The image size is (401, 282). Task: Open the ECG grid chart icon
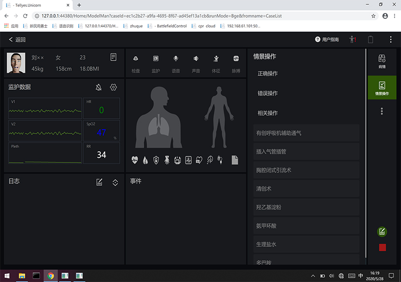pyautogui.click(x=188, y=160)
